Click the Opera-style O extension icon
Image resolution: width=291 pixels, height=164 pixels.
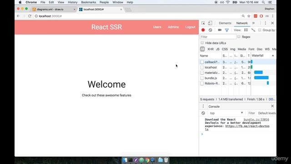coord(261,16)
